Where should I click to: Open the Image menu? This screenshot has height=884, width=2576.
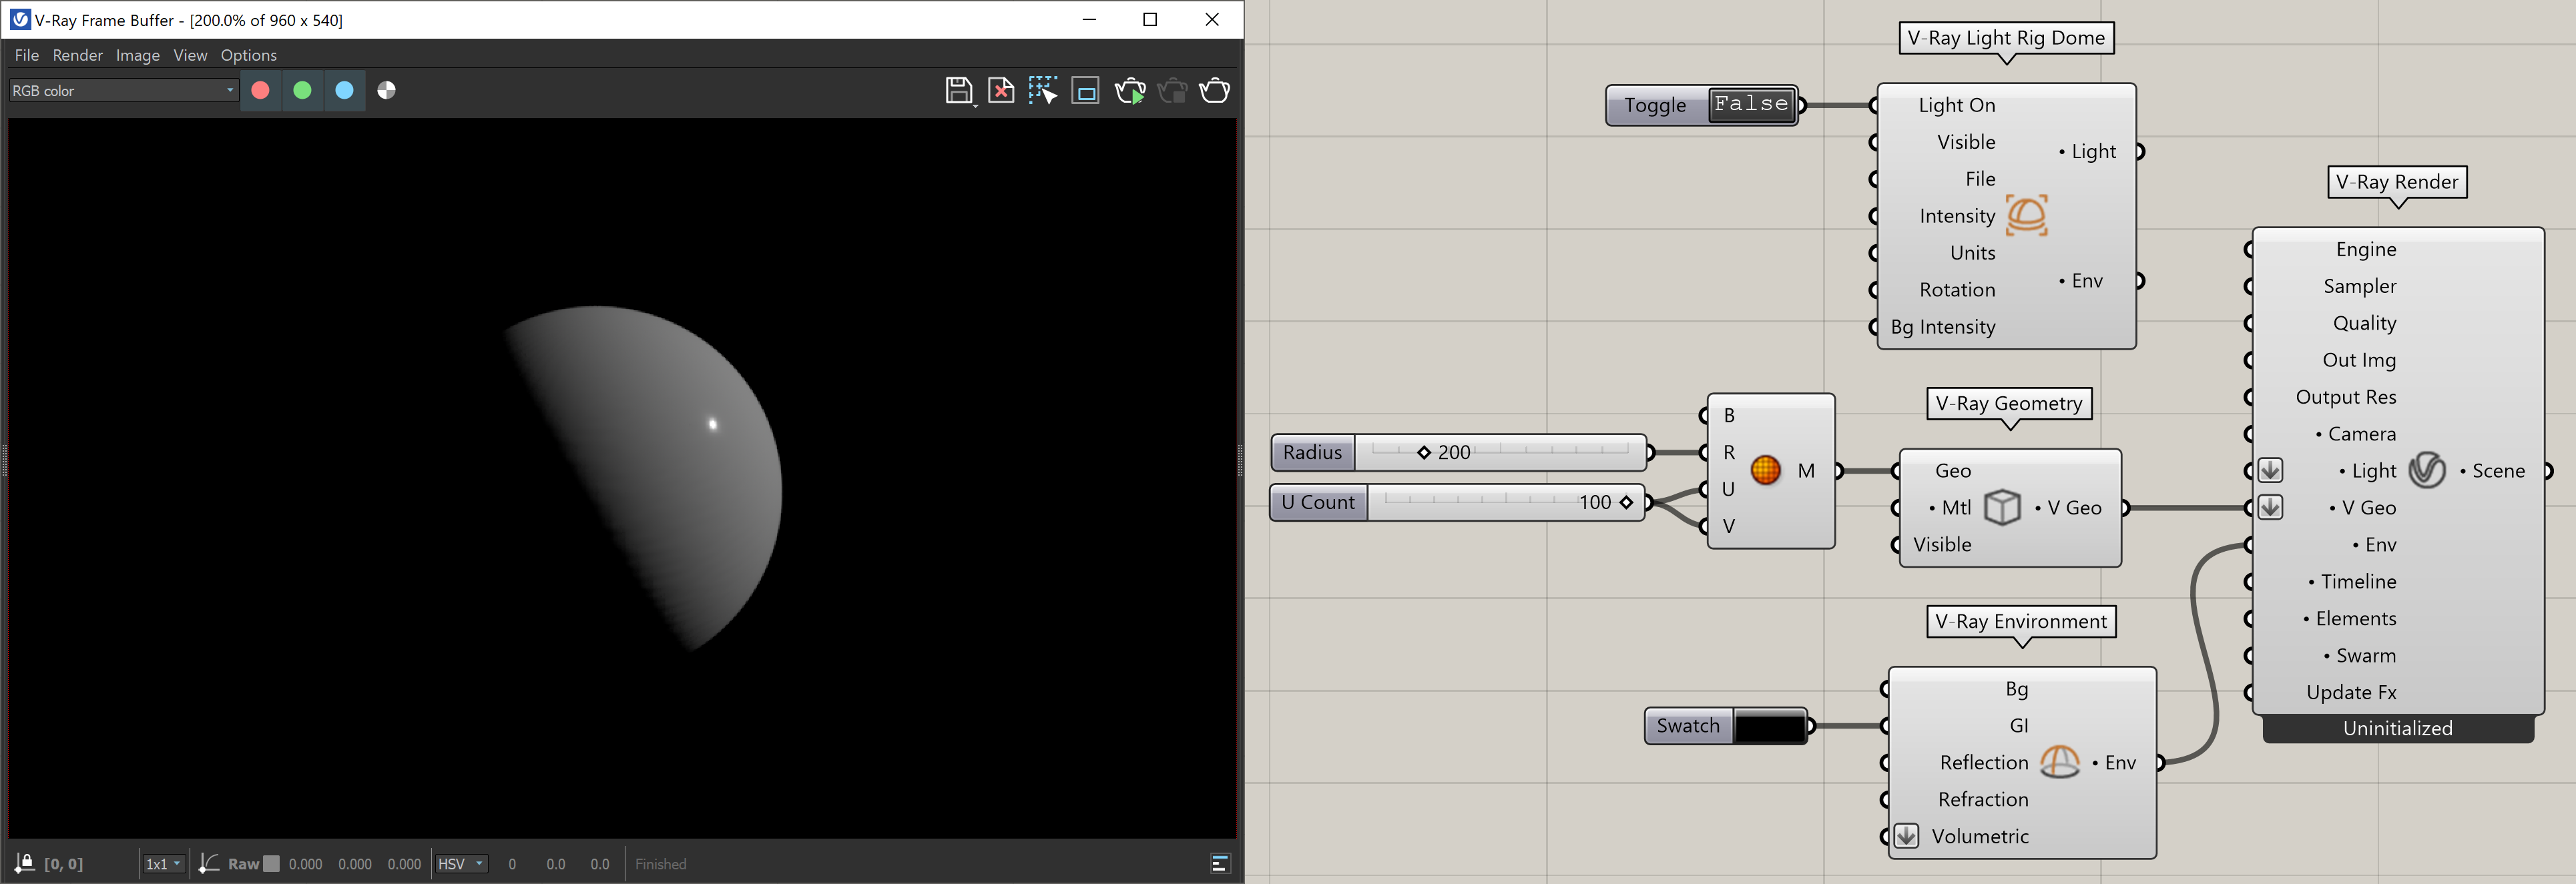coord(138,55)
